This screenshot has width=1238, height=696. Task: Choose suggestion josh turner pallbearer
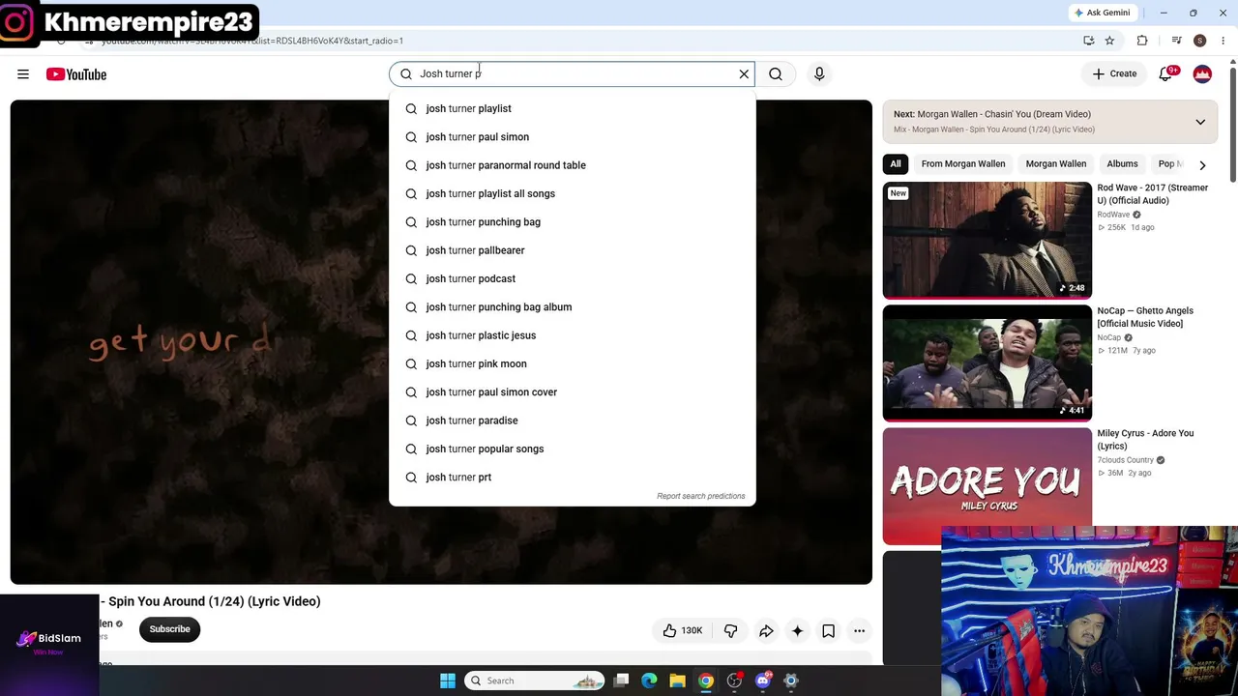(x=572, y=250)
